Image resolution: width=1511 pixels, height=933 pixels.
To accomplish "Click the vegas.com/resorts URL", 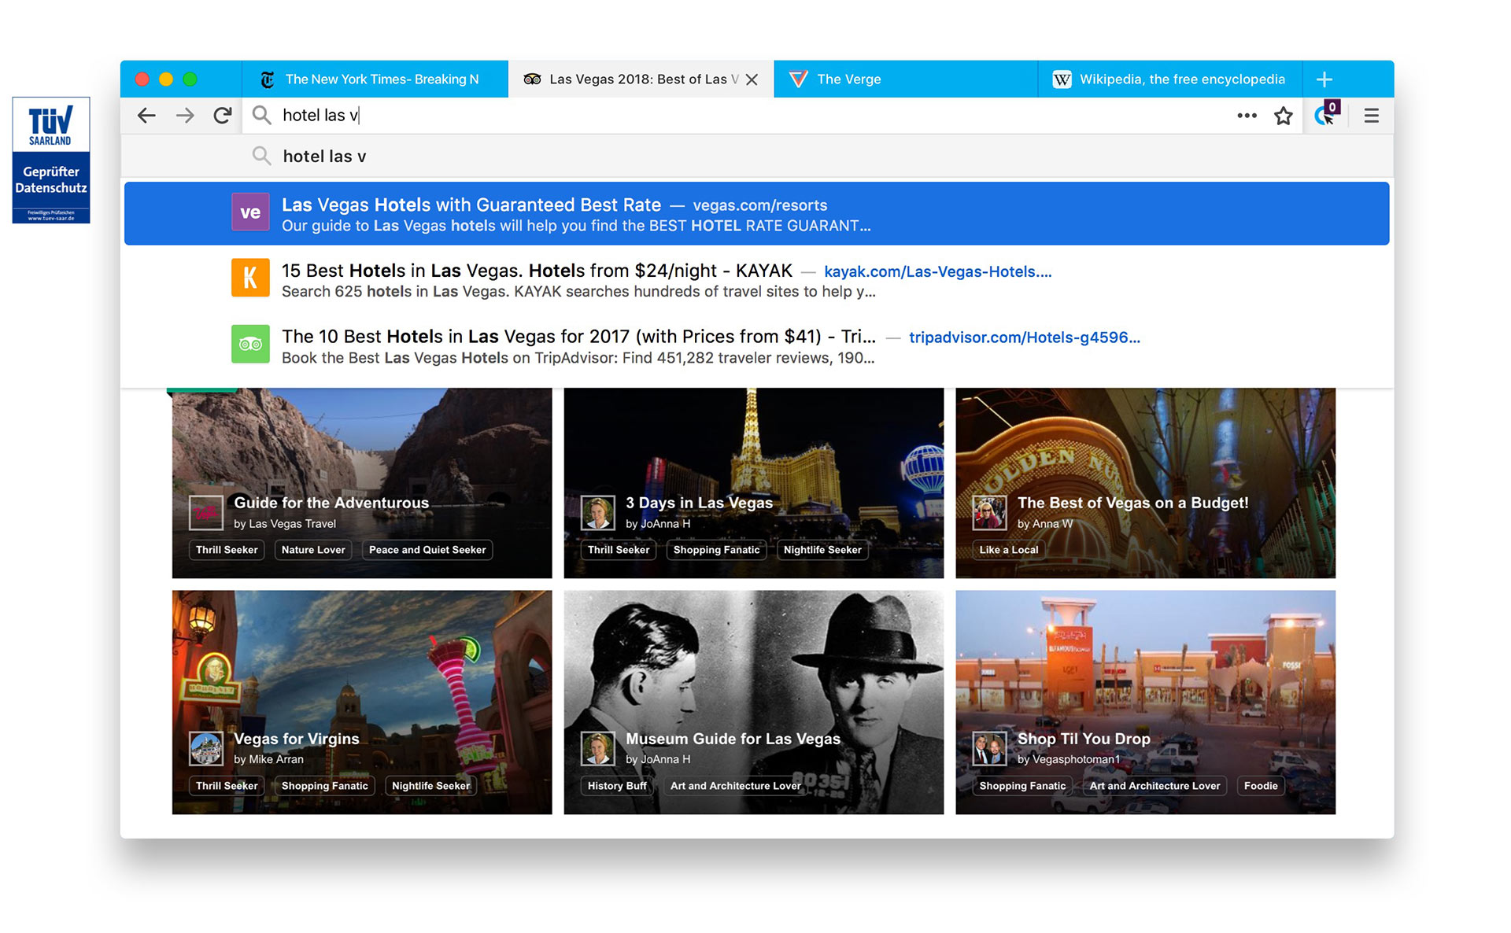I will [x=759, y=205].
